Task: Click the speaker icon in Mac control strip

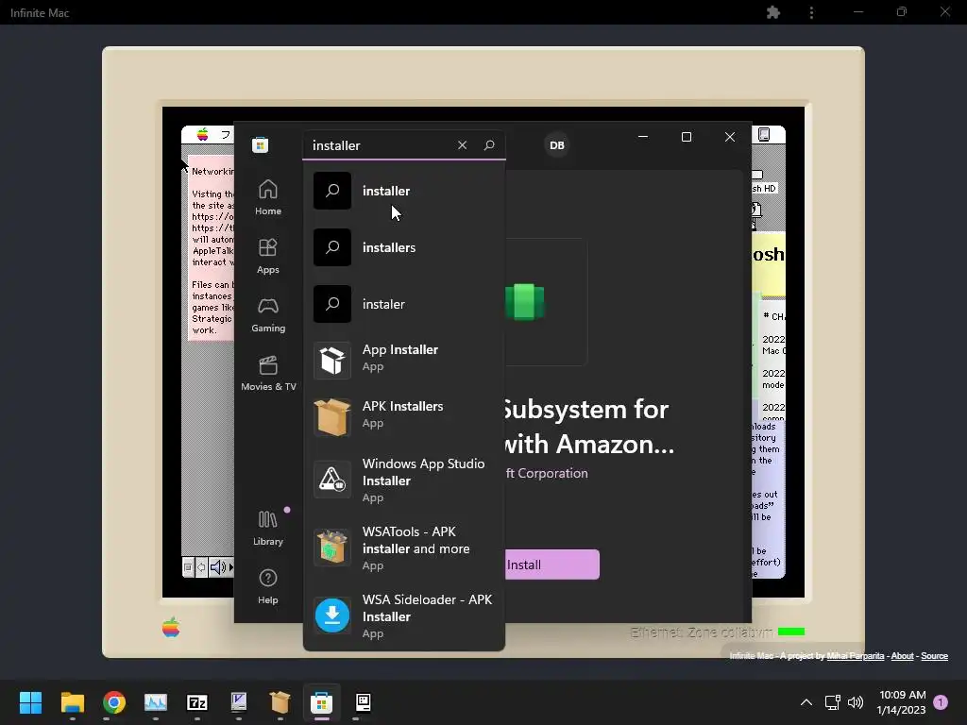Action: (217, 567)
